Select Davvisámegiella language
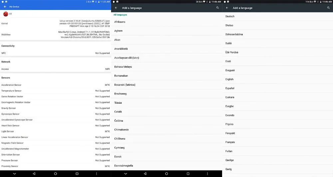The height and width of the screenshot is (177, 333). 166,166
